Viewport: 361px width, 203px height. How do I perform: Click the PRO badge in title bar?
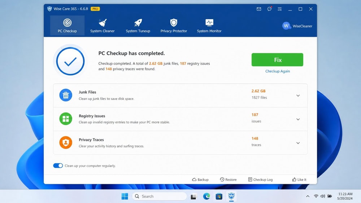coord(95,9)
